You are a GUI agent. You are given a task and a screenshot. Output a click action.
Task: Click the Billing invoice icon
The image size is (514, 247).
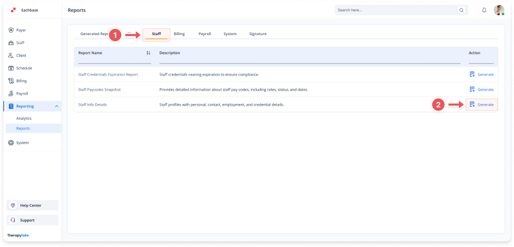(x=11, y=81)
